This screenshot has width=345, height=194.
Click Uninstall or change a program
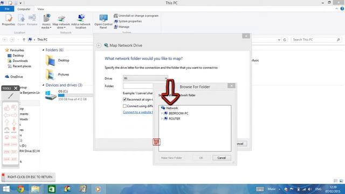pyautogui.click(x=136, y=16)
